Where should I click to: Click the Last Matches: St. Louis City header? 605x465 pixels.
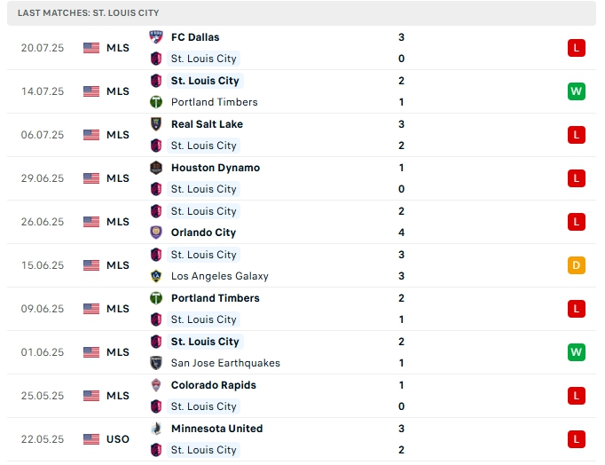[x=89, y=13]
